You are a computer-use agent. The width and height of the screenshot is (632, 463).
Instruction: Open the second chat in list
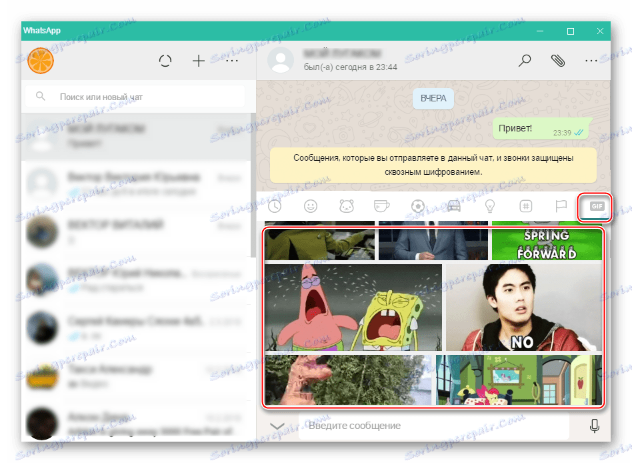136,184
